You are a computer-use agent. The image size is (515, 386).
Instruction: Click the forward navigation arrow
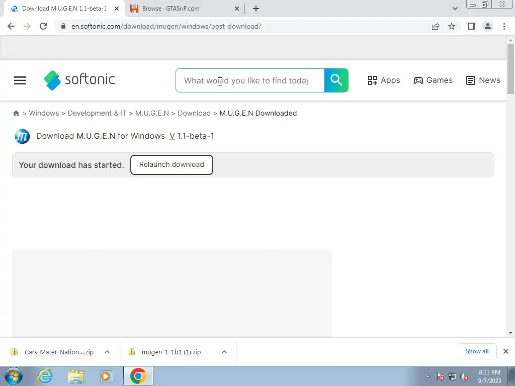27,26
